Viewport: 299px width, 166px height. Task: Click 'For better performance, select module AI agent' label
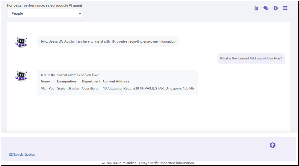tap(45, 5)
